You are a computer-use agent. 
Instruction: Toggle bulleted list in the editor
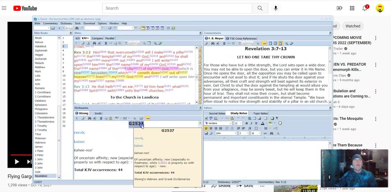[x=232, y=128]
